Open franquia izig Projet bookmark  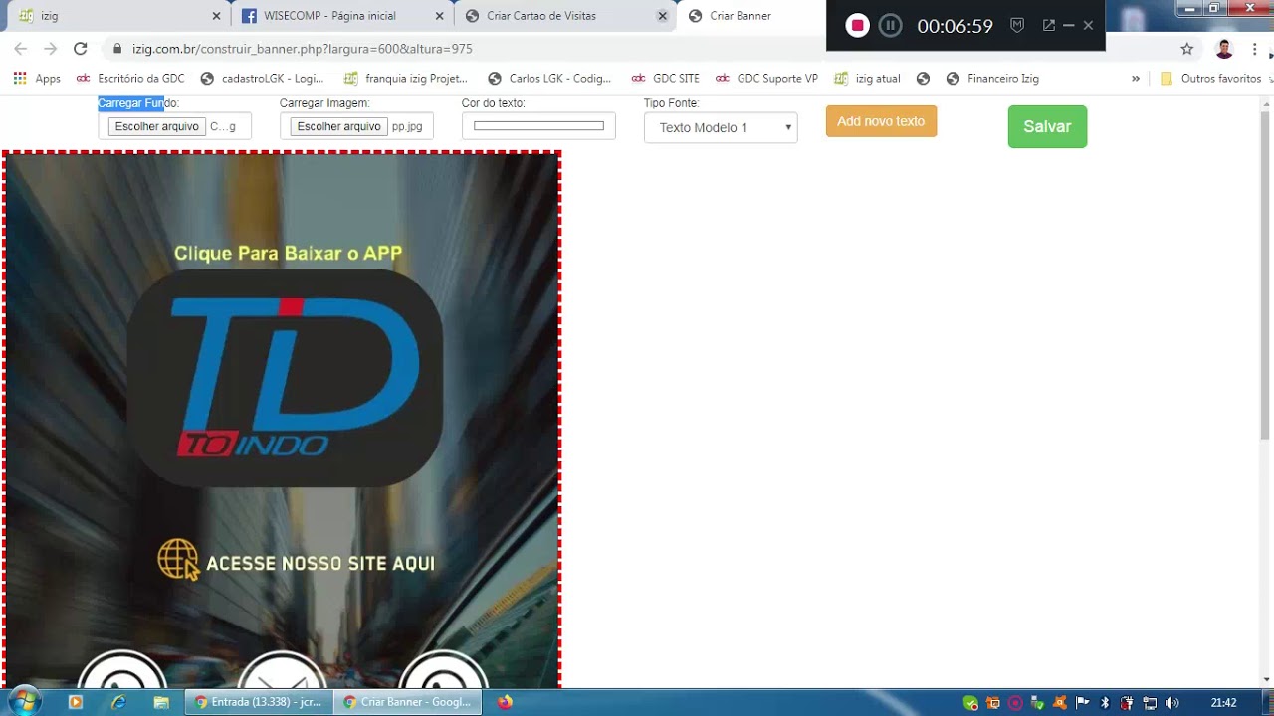point(405,78)
